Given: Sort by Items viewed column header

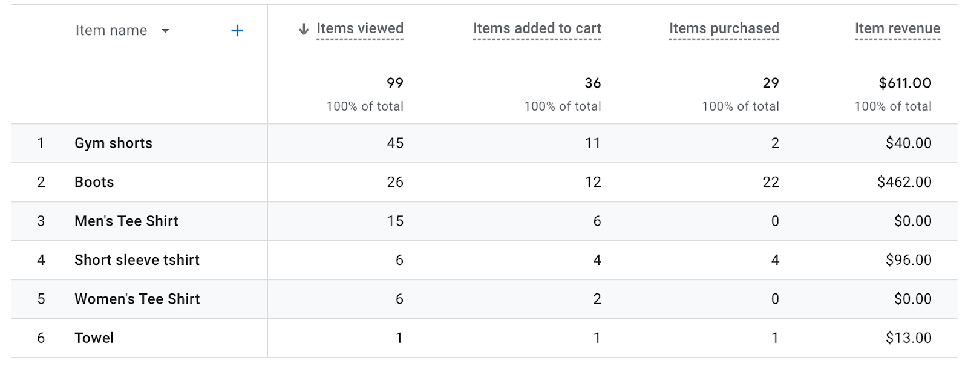Looking at the screenshot, I should tap(359, 28).
